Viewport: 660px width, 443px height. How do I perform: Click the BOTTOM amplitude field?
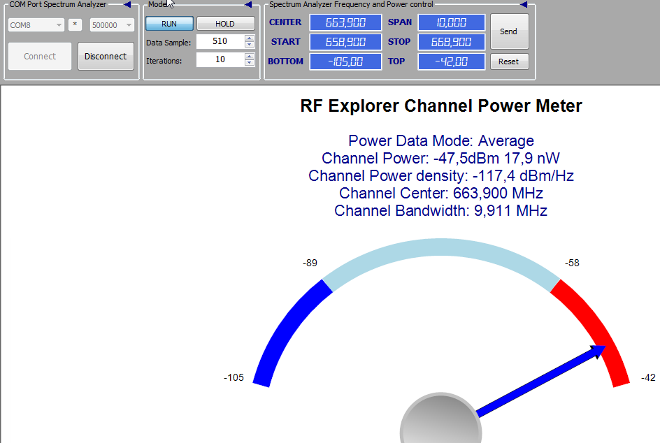345,61
